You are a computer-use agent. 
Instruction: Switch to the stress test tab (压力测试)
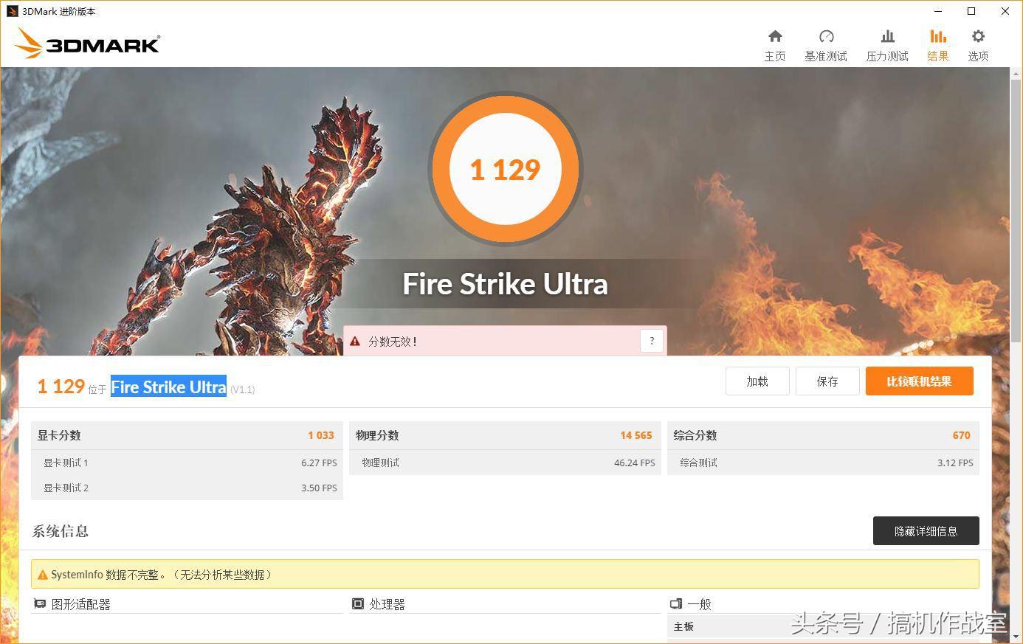(x=887, y=43)
